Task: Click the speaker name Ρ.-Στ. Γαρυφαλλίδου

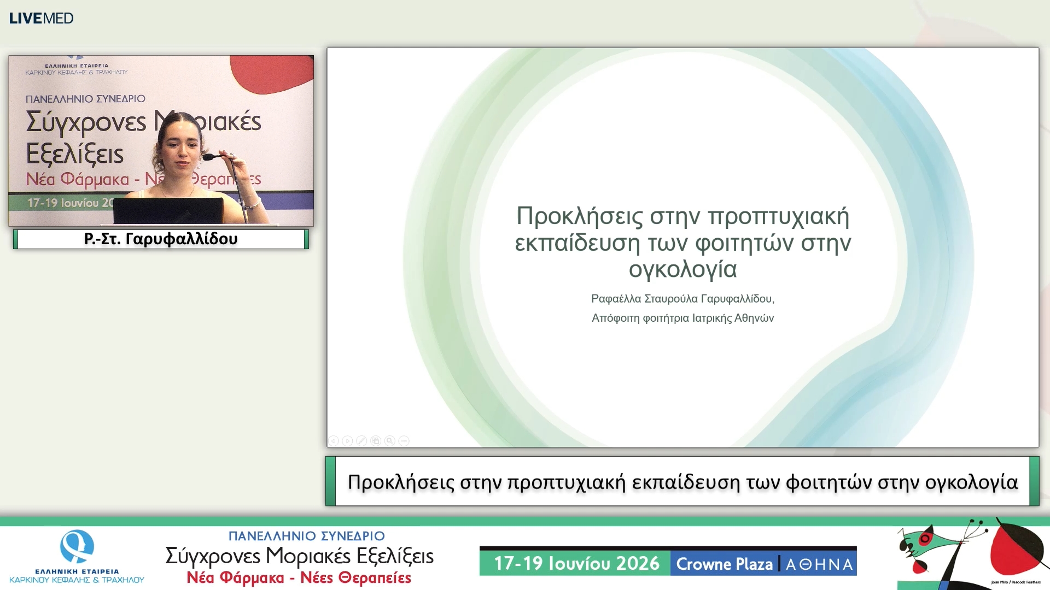Action: 161,239
